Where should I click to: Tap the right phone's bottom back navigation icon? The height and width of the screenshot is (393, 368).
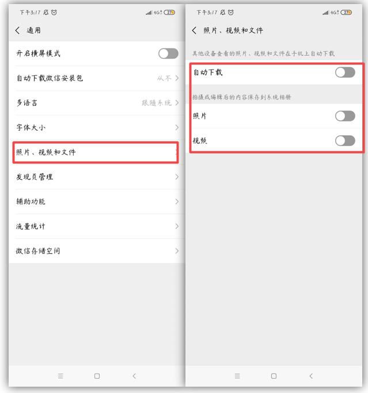(x=311, y=376)
